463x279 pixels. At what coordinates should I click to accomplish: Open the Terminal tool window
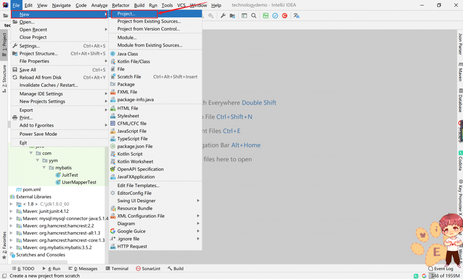(x=117, y=269)
